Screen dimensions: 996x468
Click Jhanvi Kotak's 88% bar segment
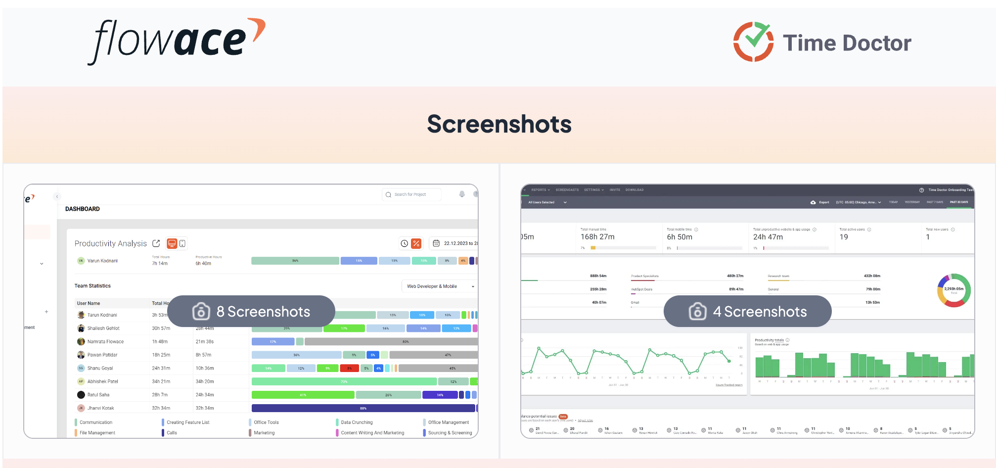pyautogui.click(x=363, y=408)
